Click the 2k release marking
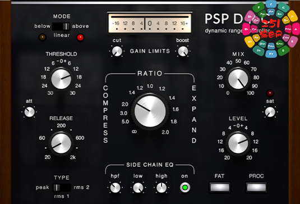The image size is (300, 204). click(73, 157)
